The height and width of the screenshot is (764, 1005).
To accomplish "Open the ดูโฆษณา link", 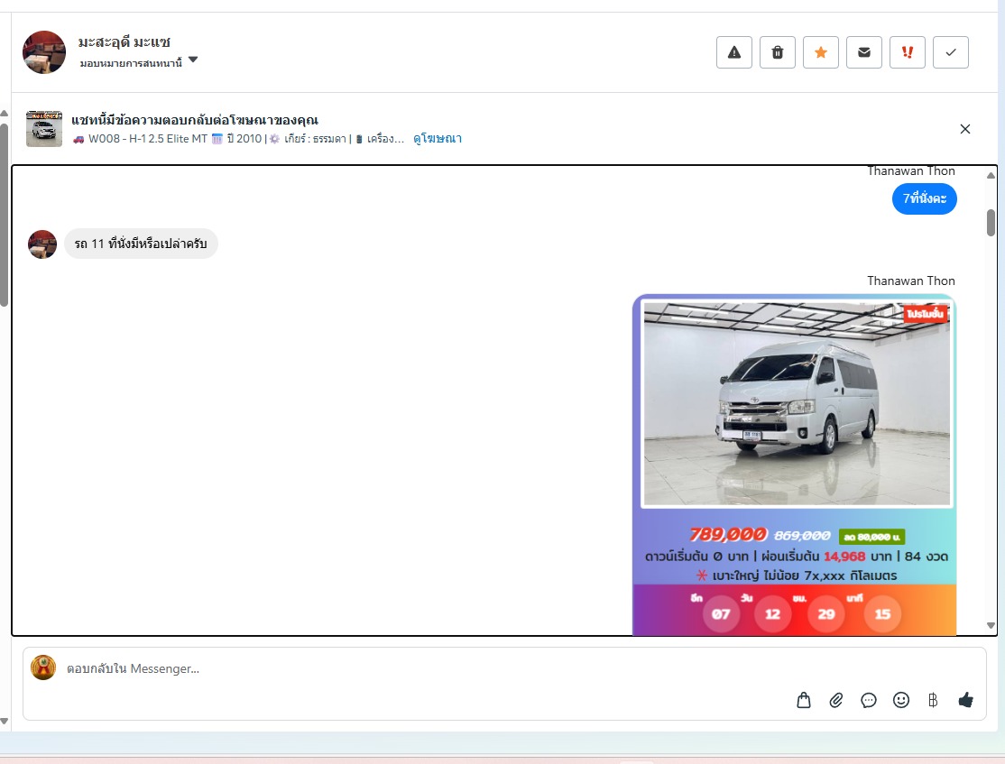I will point(438,138).
